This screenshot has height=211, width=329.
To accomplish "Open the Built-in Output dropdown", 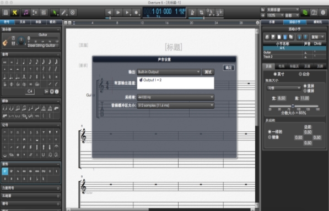I will pos(169,72).
